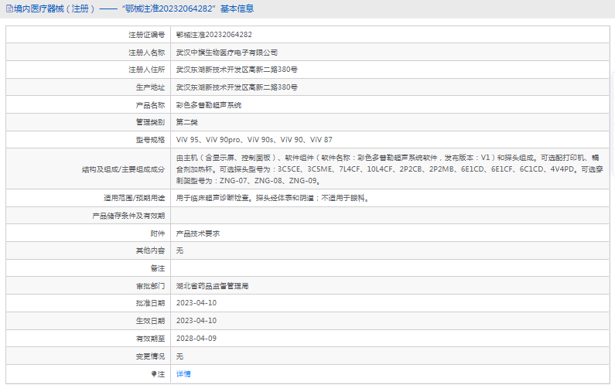The width and height of the screenshot is (615, 385).
Task: Select company name 武汉中旗生物医疗电子有限公司
Action: pos(227,53)
